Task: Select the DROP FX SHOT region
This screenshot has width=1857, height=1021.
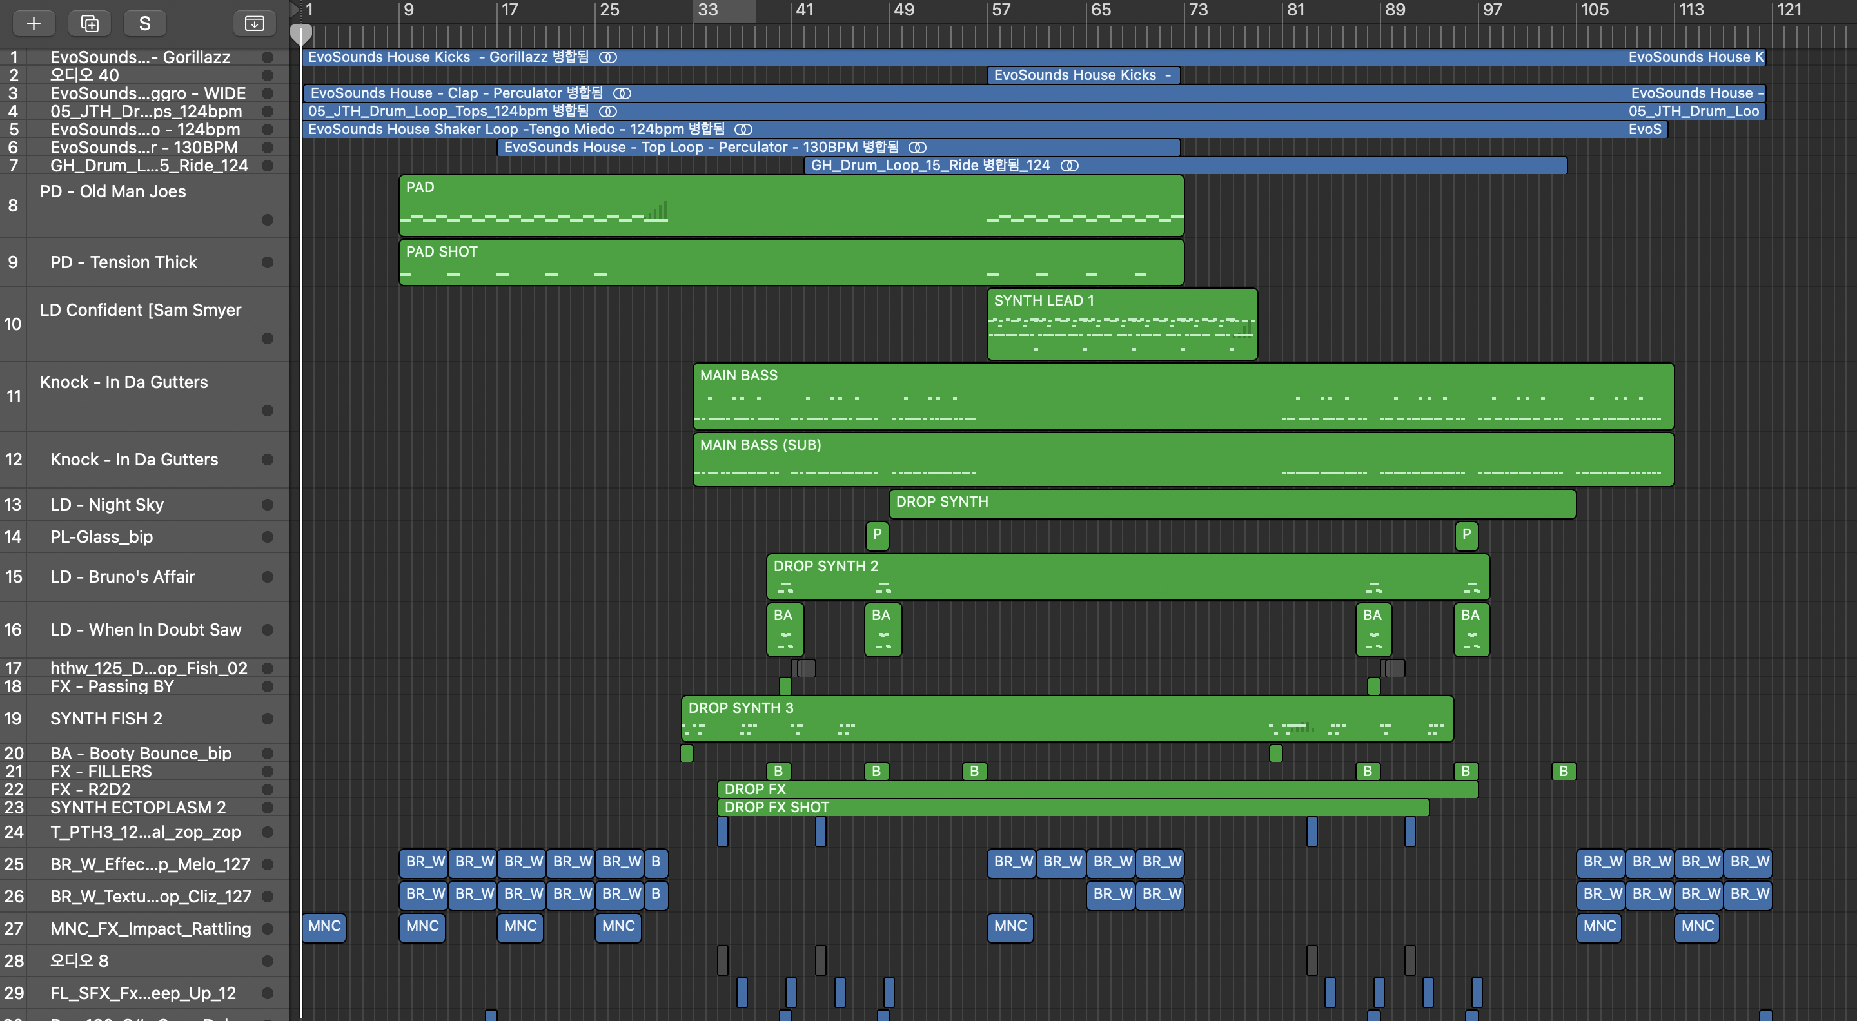Action: pos(1074,808)
